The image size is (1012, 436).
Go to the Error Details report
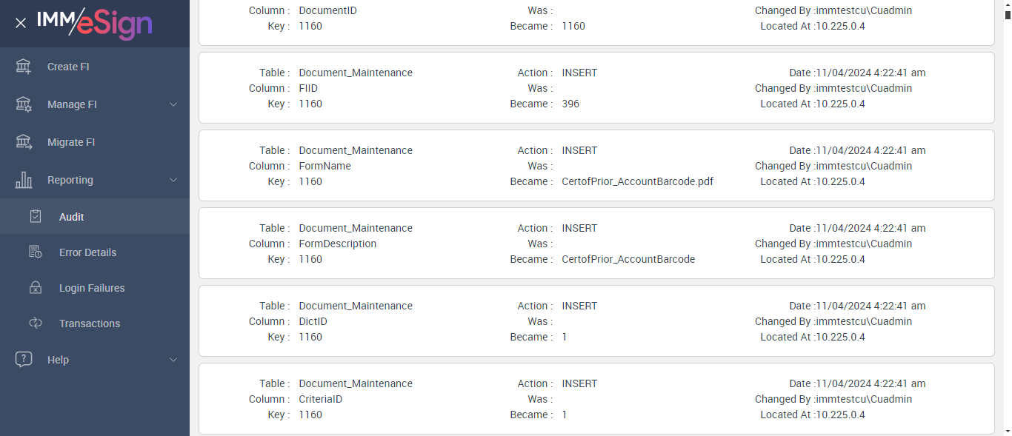click(87, 252)
